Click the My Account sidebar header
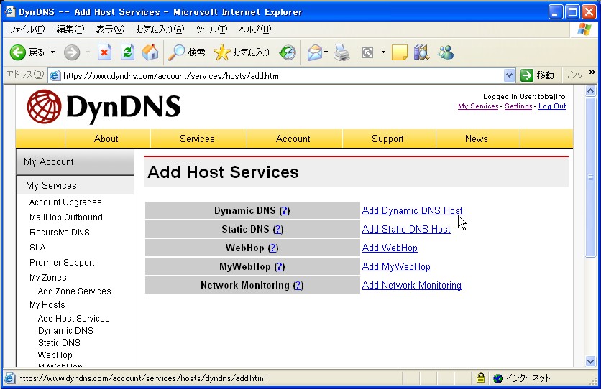Viewport: 601px width, 389px height. (x=75, y=161)
